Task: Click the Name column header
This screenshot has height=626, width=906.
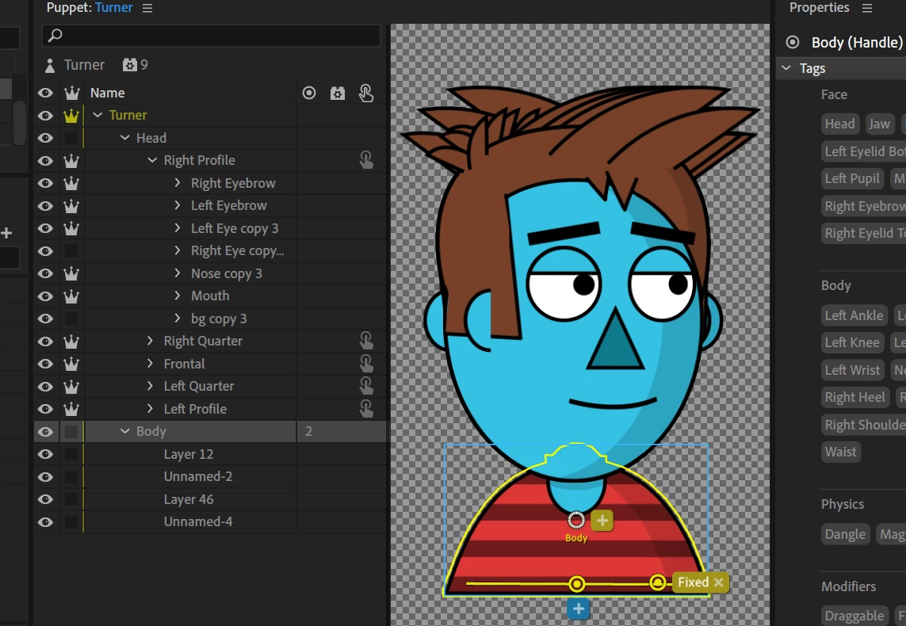Action: 108,93
